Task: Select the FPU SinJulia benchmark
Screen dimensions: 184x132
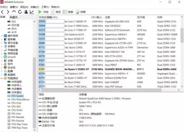Action: [16, 121]
